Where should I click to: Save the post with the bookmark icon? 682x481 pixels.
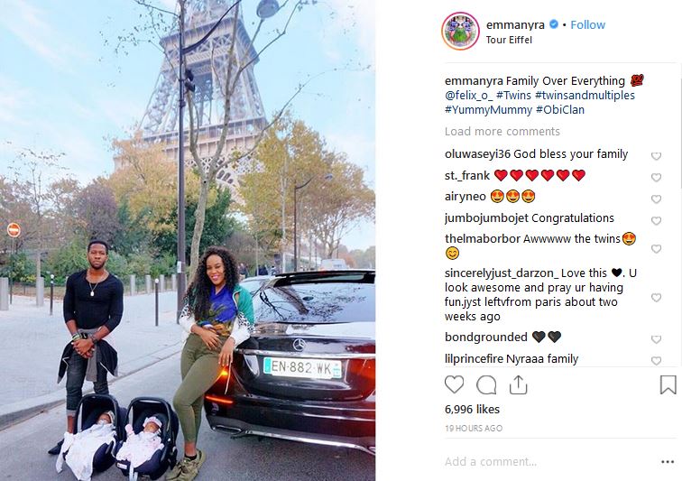668,384
